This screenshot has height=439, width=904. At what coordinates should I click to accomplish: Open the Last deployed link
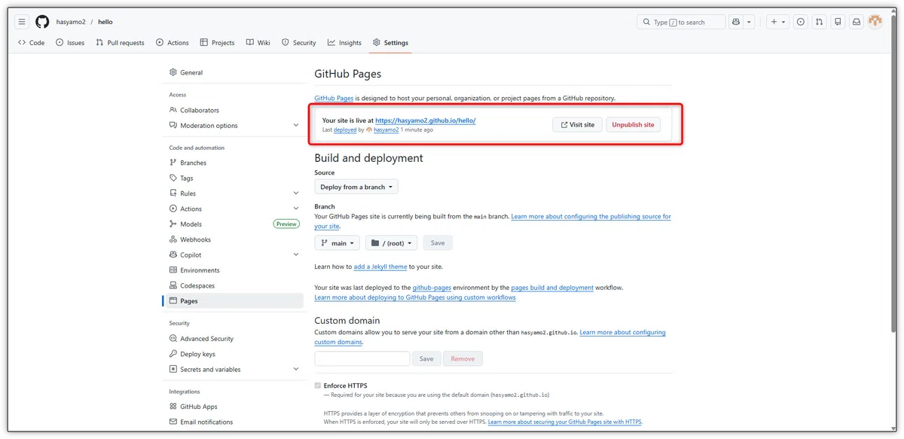tap(345, 130)
